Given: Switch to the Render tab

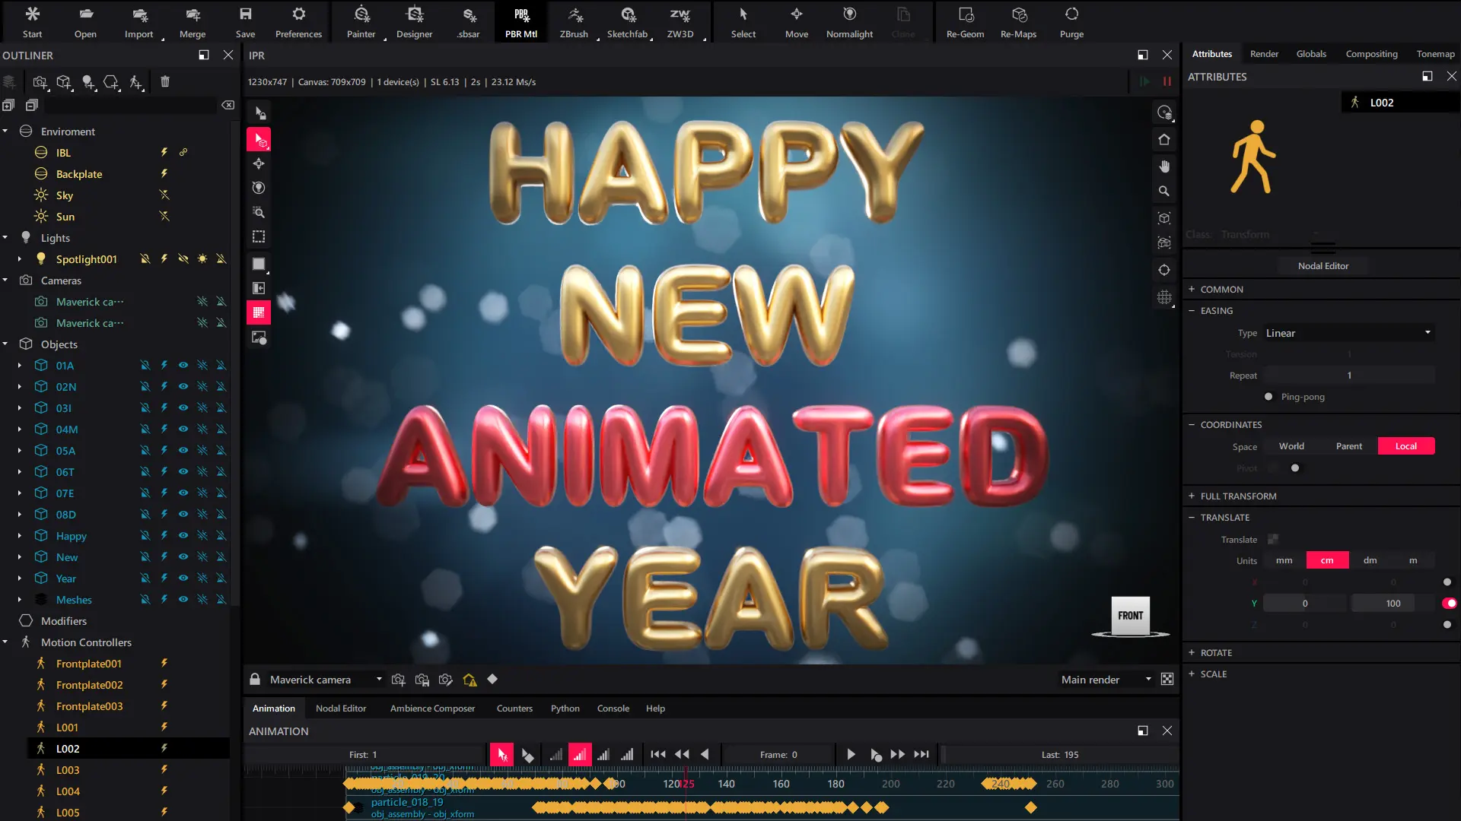Looking at the screenshot, I should tap(1264, 54).
